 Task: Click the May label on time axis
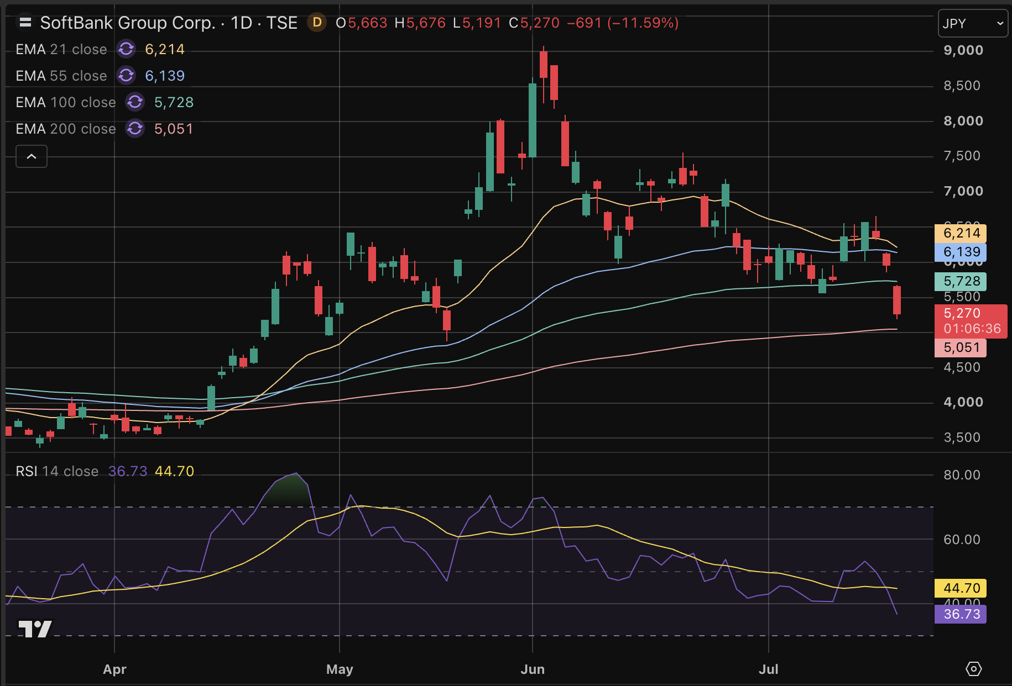click(x=340, y=669)
